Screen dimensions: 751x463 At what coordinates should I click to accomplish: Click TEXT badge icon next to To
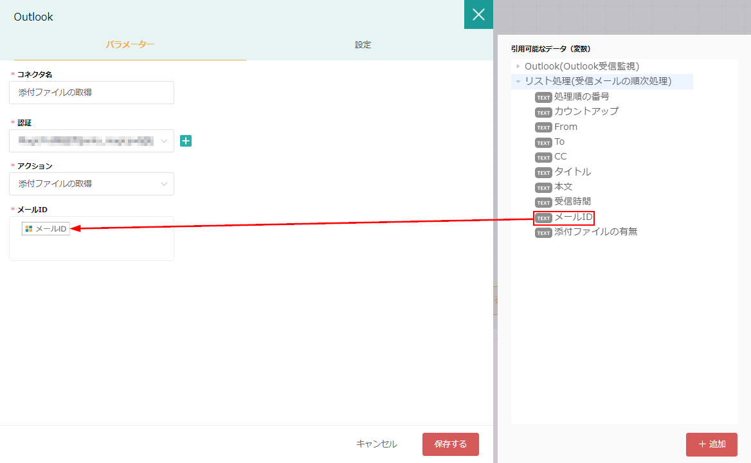click(x=543, y=143)
